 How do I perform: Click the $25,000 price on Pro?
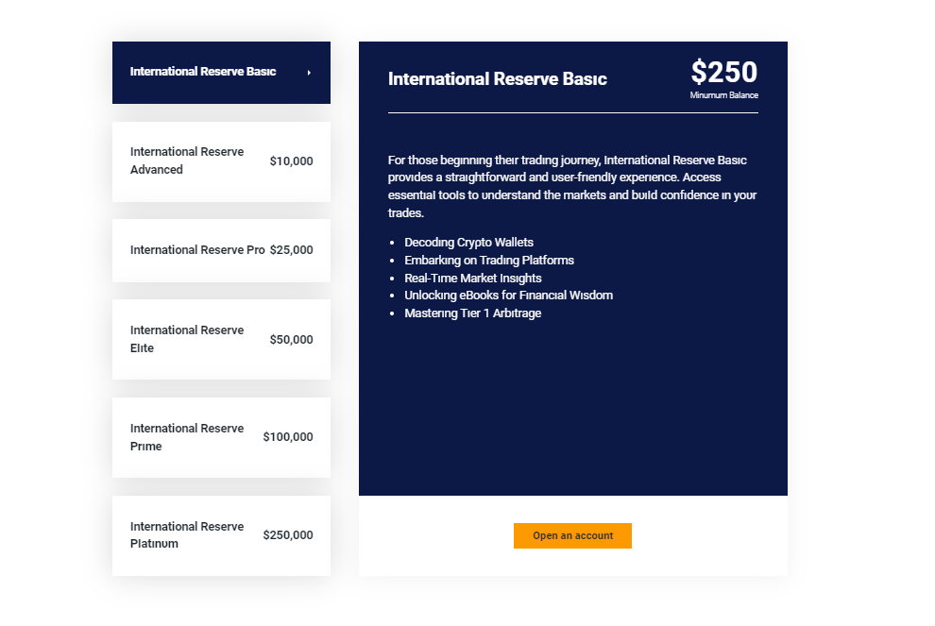click(291, 250)
